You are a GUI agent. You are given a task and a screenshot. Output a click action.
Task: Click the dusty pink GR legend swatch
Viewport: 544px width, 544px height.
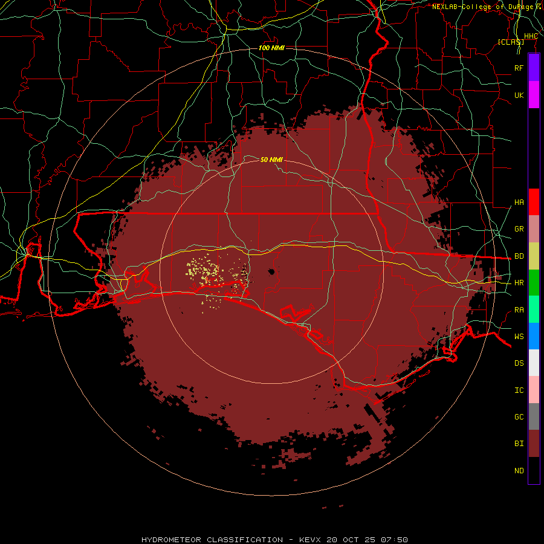(x=534, y=229)
